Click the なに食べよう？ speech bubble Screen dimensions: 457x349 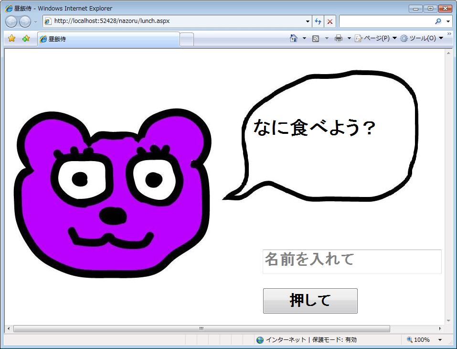[320, 136]
